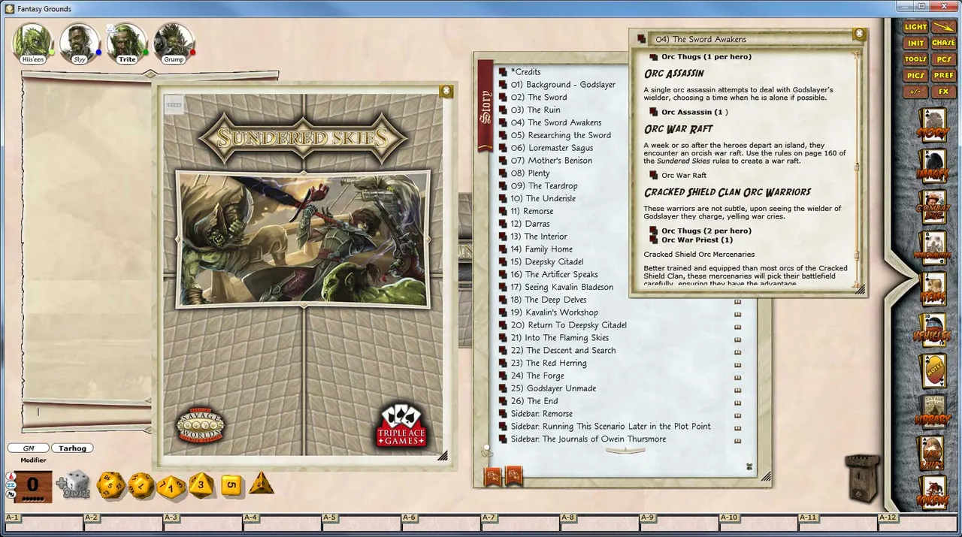Toggle the red flame modifier icon

click(x=10, y=476)
